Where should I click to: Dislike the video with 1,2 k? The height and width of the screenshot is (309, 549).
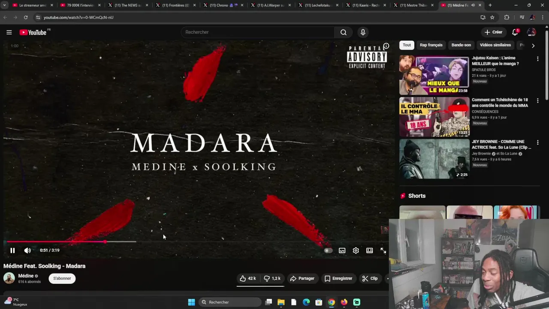click(272, 279)
